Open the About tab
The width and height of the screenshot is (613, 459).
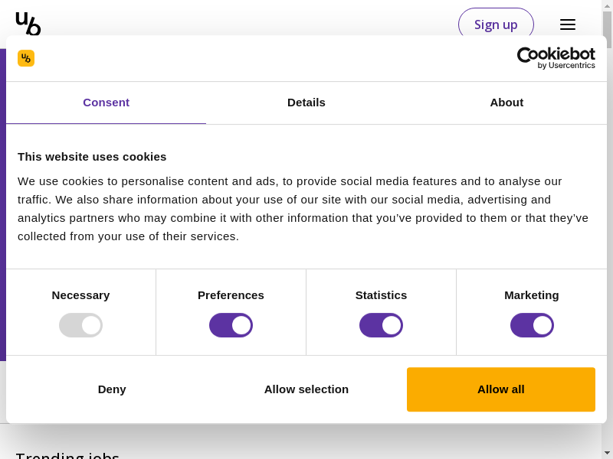506,103
